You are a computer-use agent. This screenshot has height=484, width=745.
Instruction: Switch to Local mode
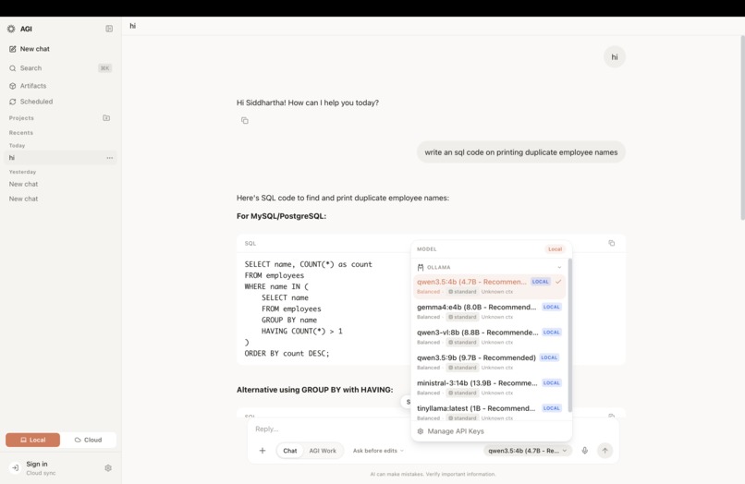(x=32, y=440)
